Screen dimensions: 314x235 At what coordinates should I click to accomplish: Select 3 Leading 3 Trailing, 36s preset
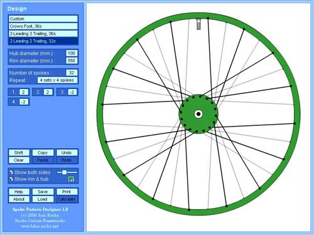[43, 34]
